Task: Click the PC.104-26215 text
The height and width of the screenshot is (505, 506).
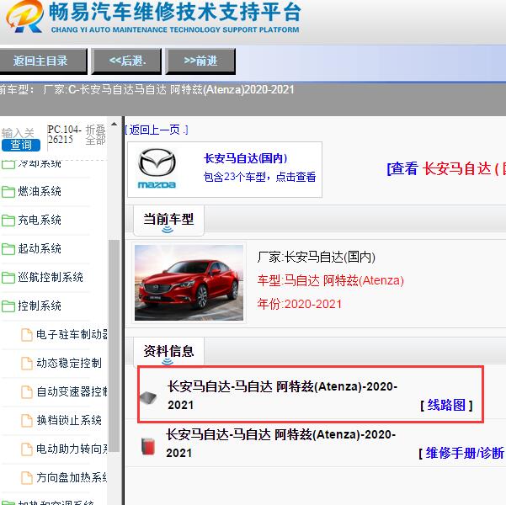Action: click(x=64, y=135)
